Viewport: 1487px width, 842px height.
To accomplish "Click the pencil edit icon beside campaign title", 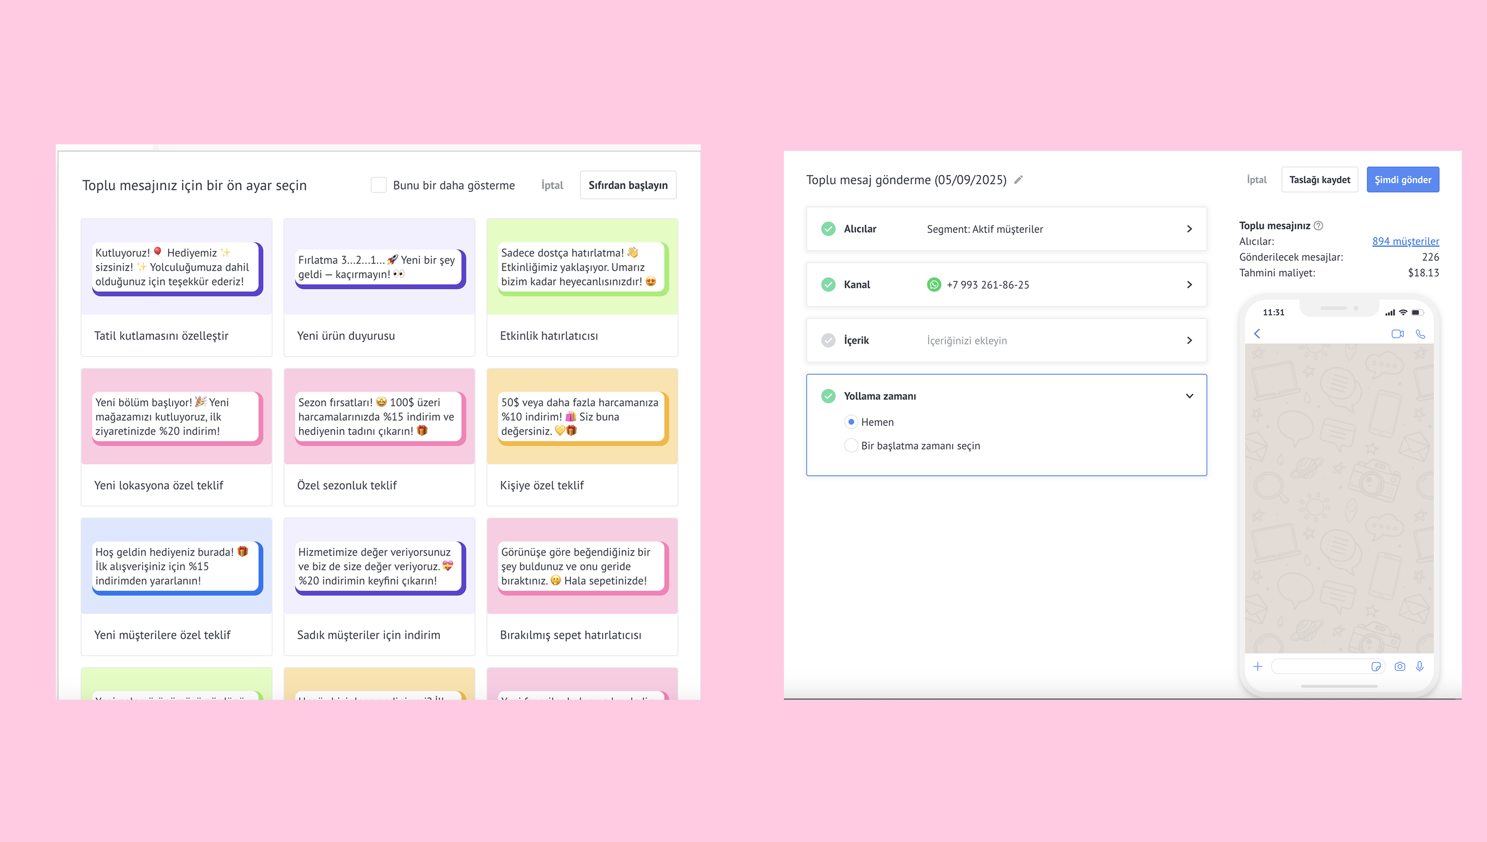I will coord(1018,180).
